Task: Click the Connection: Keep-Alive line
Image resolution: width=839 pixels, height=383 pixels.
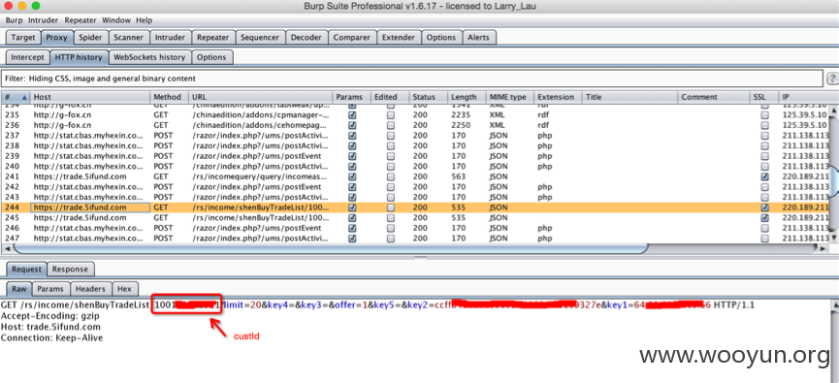Action: pos(52,338)
